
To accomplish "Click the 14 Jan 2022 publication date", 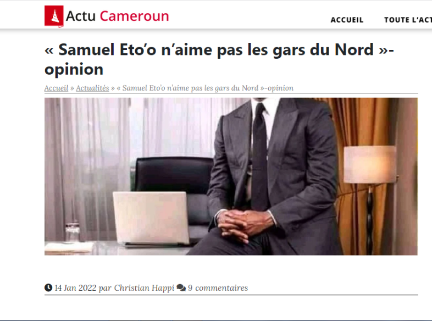I will pos(75,288).
